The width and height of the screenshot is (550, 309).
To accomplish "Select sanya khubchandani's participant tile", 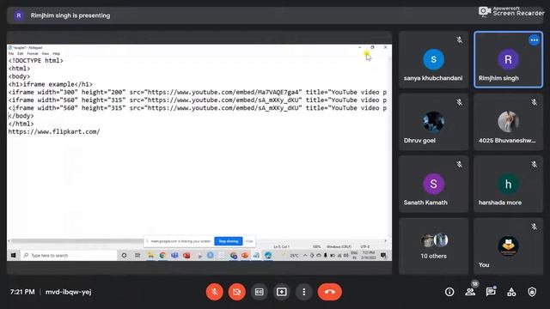I will pos(433,59).
